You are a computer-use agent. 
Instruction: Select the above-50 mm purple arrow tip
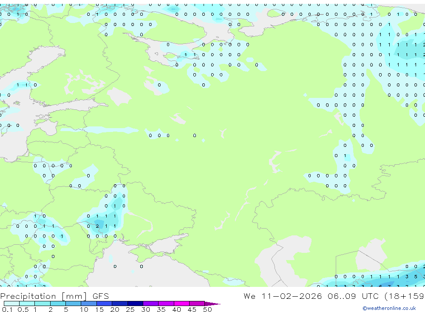pos(212,303)
